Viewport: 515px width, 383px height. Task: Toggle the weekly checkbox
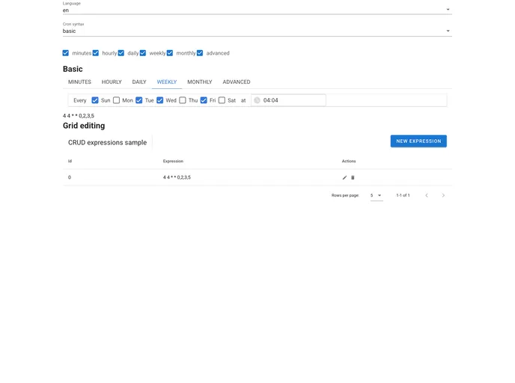143,53
